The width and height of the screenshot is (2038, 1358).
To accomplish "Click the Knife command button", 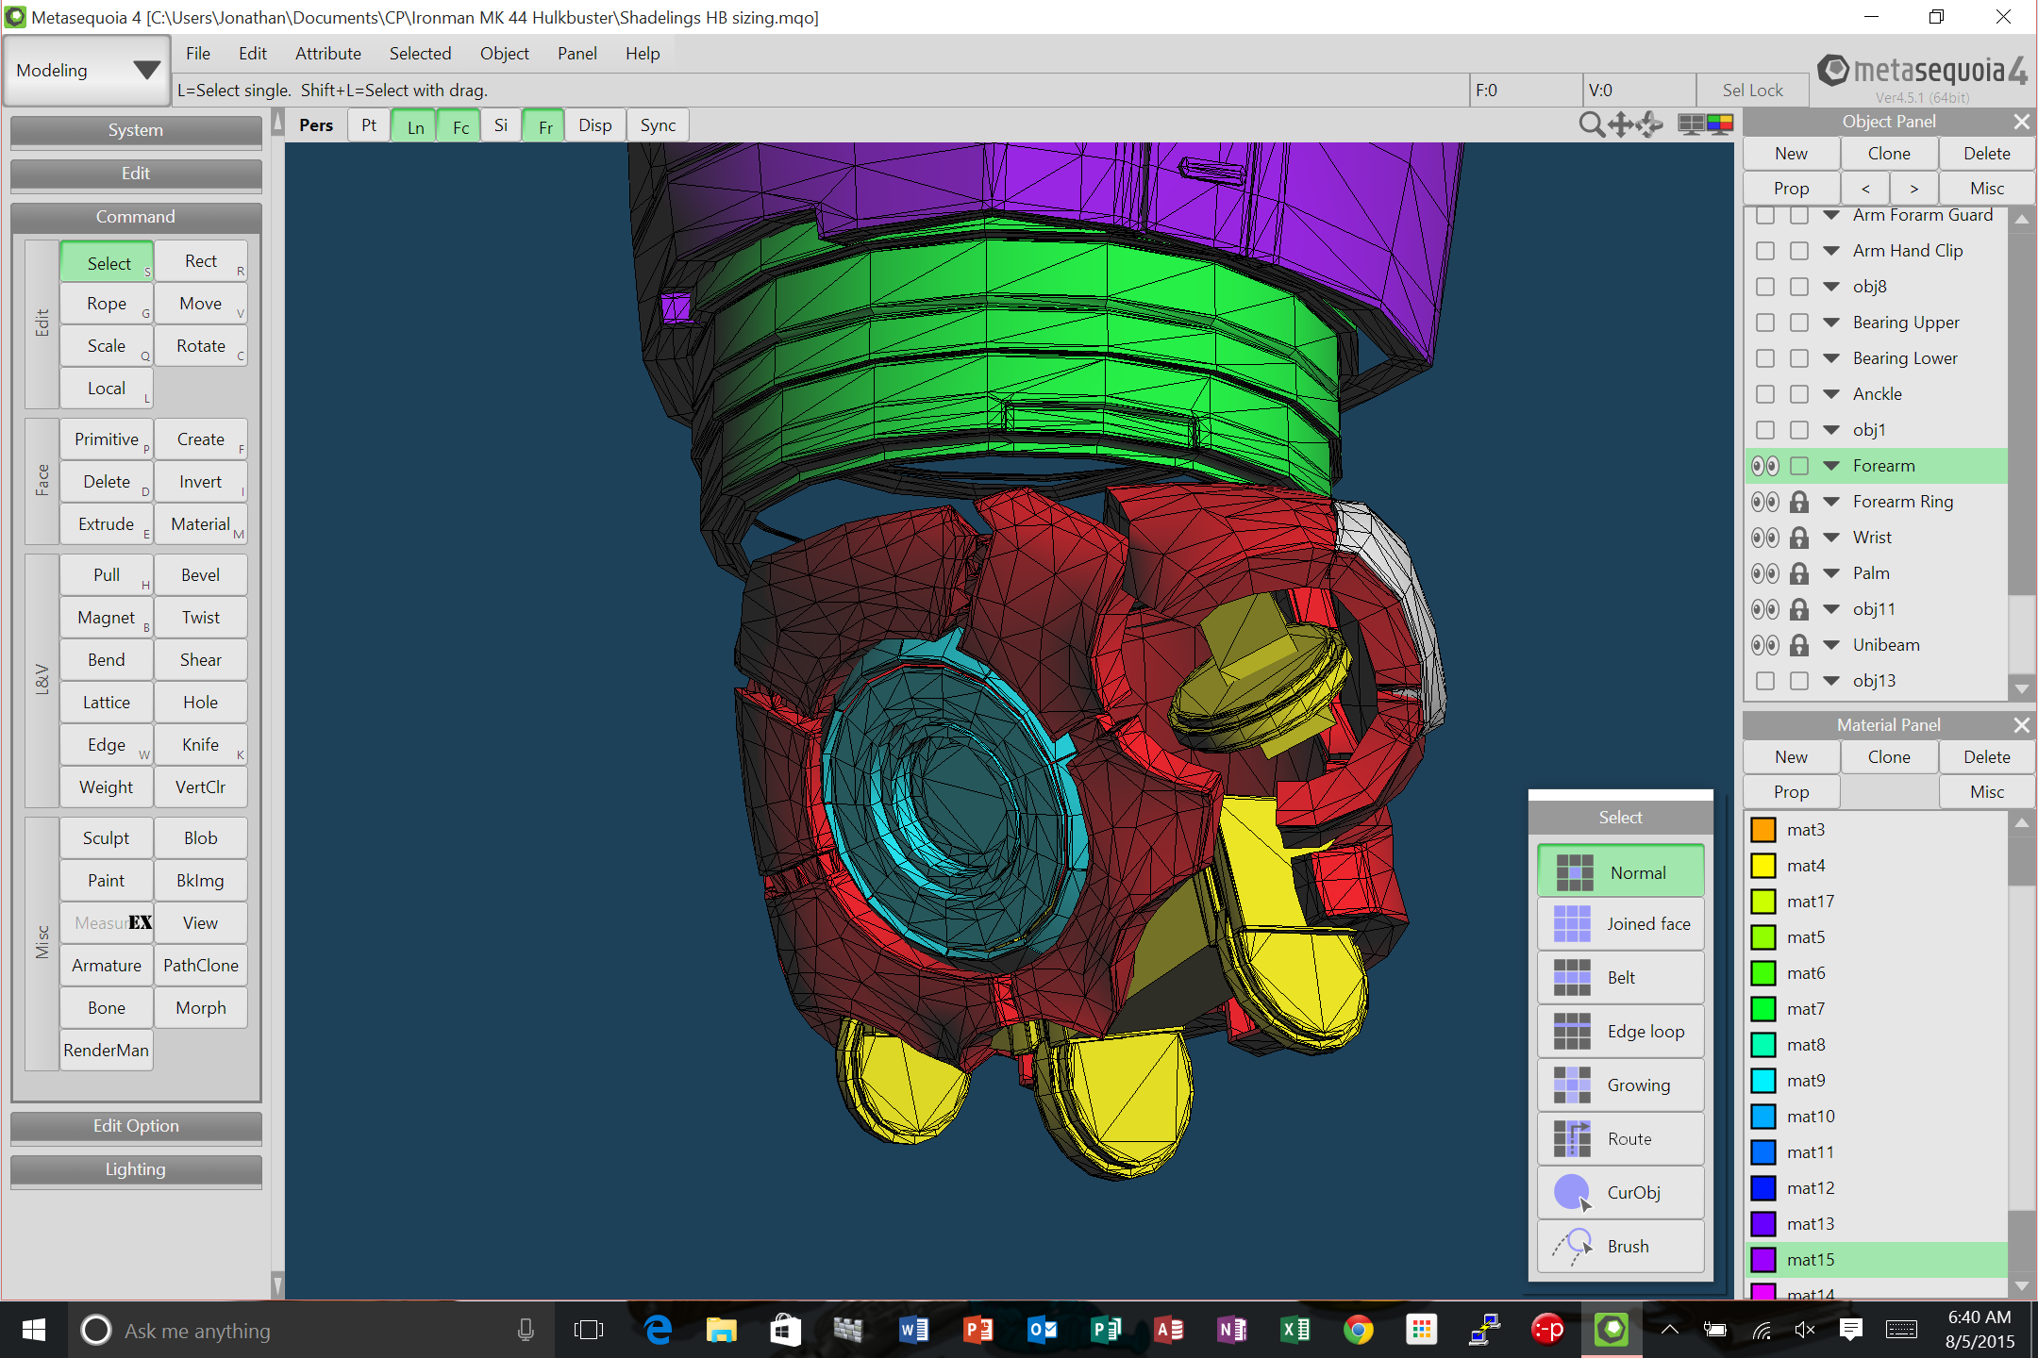I will click(x=201, y=745).
